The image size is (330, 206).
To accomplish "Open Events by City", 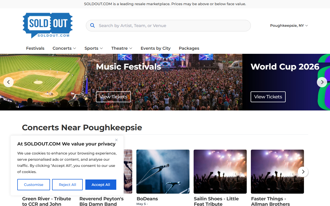I will click(x=155, y=48).
